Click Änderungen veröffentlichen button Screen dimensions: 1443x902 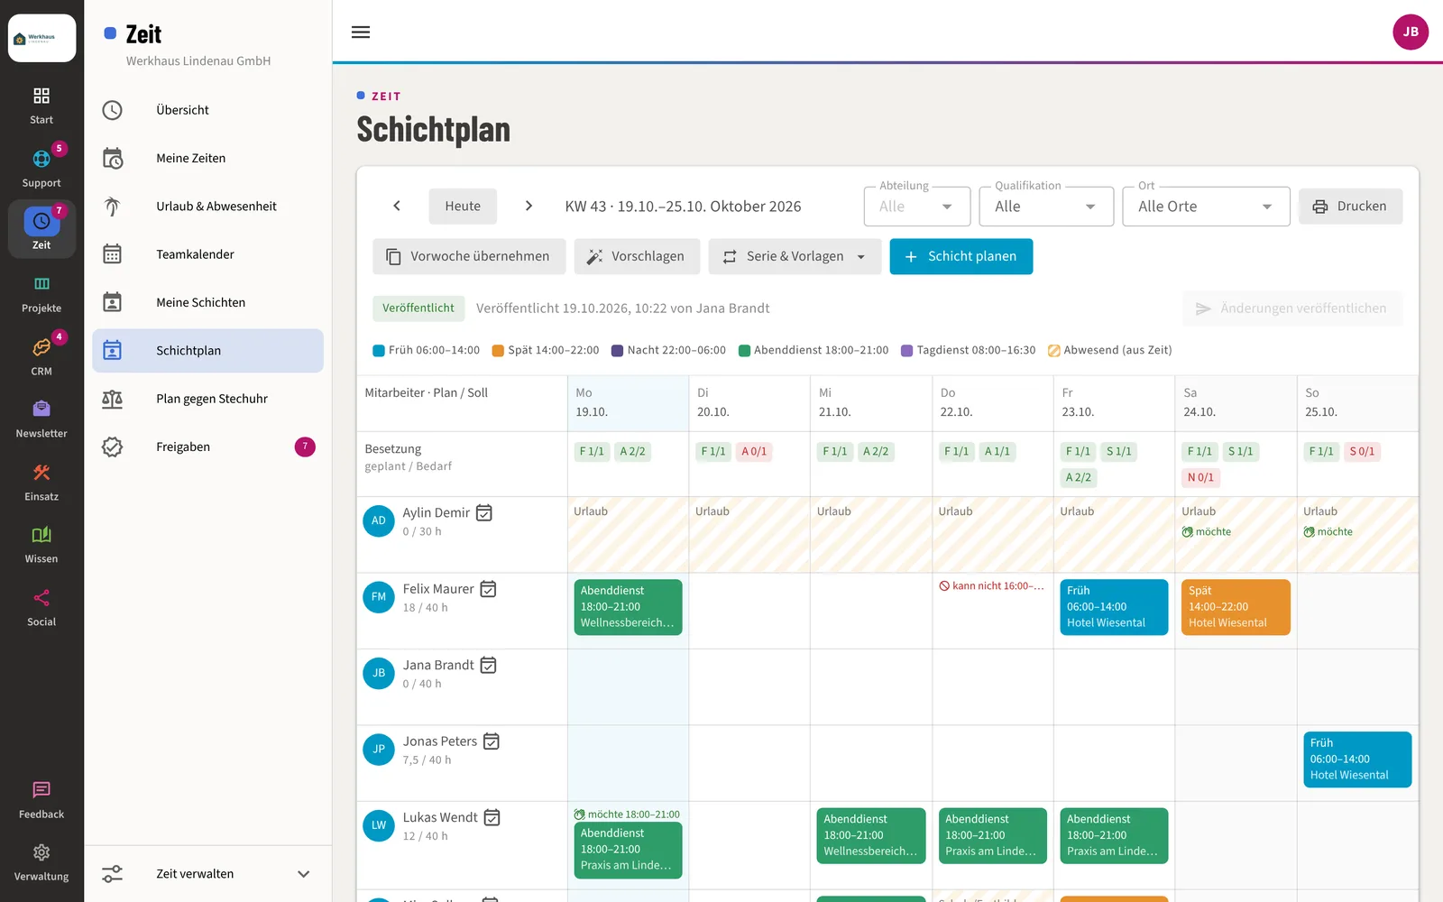1291,308
